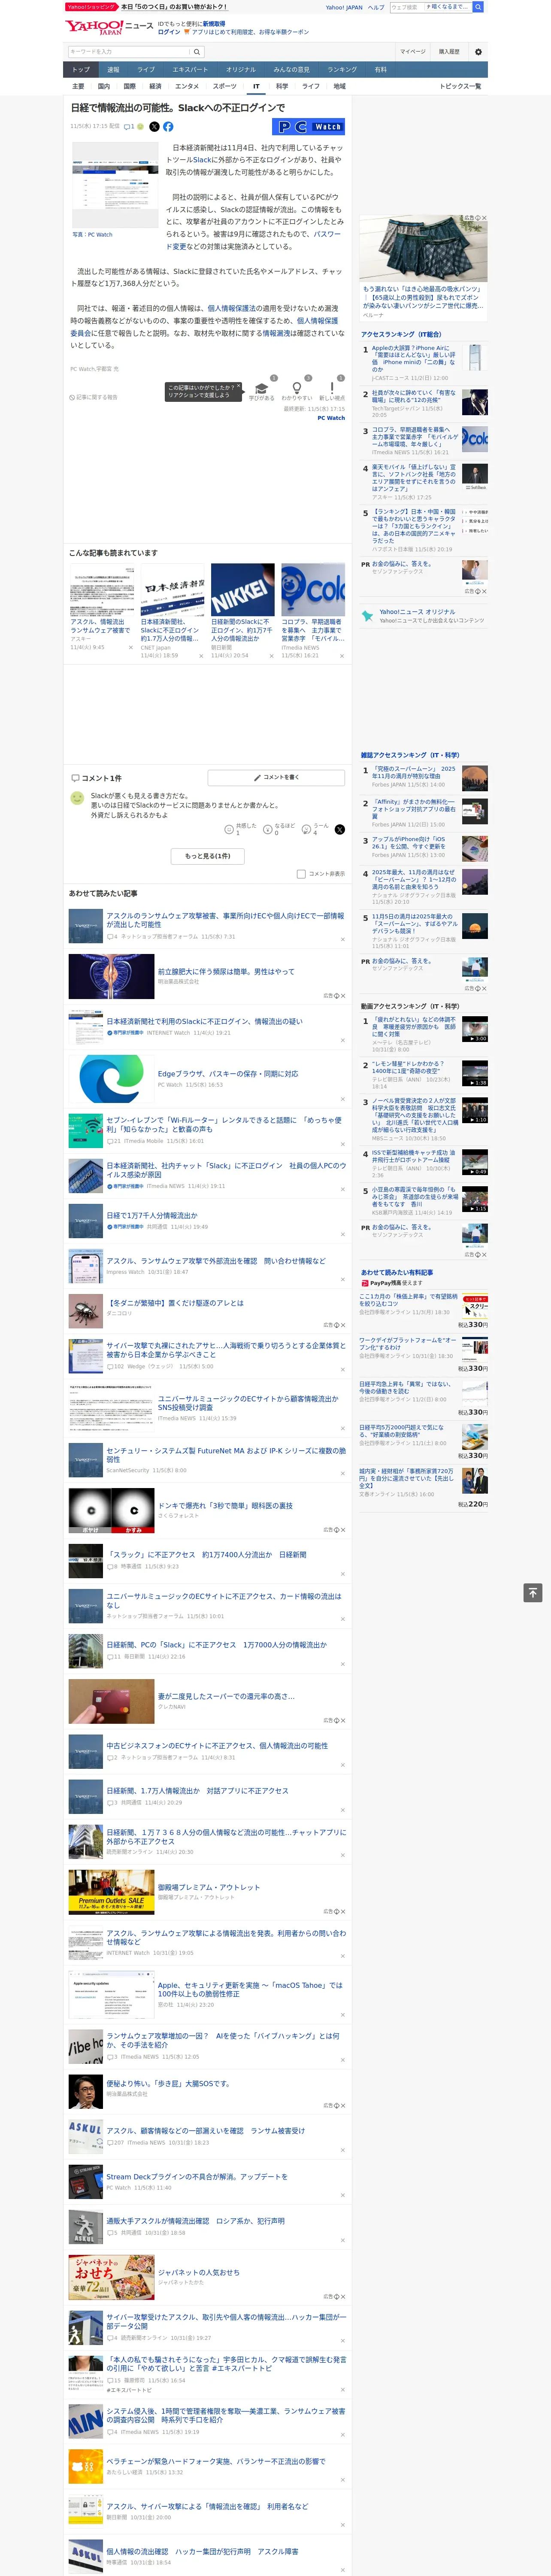Open 日経で1万7千人分情報流出か article

[152, 1216]
